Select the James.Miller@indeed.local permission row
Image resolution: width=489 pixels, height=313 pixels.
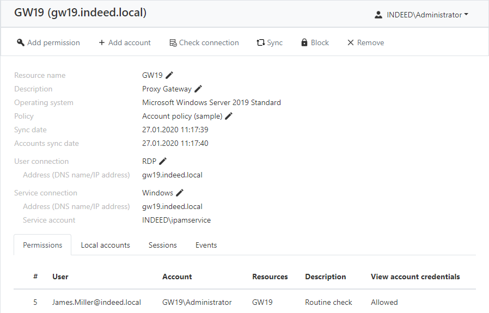(x=96, y=302)
